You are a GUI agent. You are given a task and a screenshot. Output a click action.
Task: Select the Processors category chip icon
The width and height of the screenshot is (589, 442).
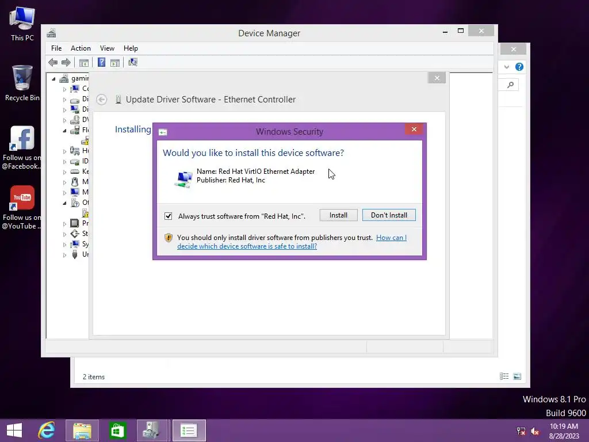click(x=75, y=223)
